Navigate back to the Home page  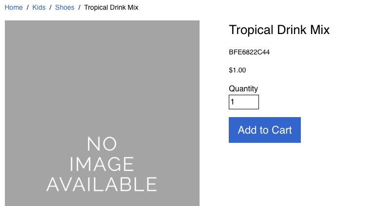[14, 7]
